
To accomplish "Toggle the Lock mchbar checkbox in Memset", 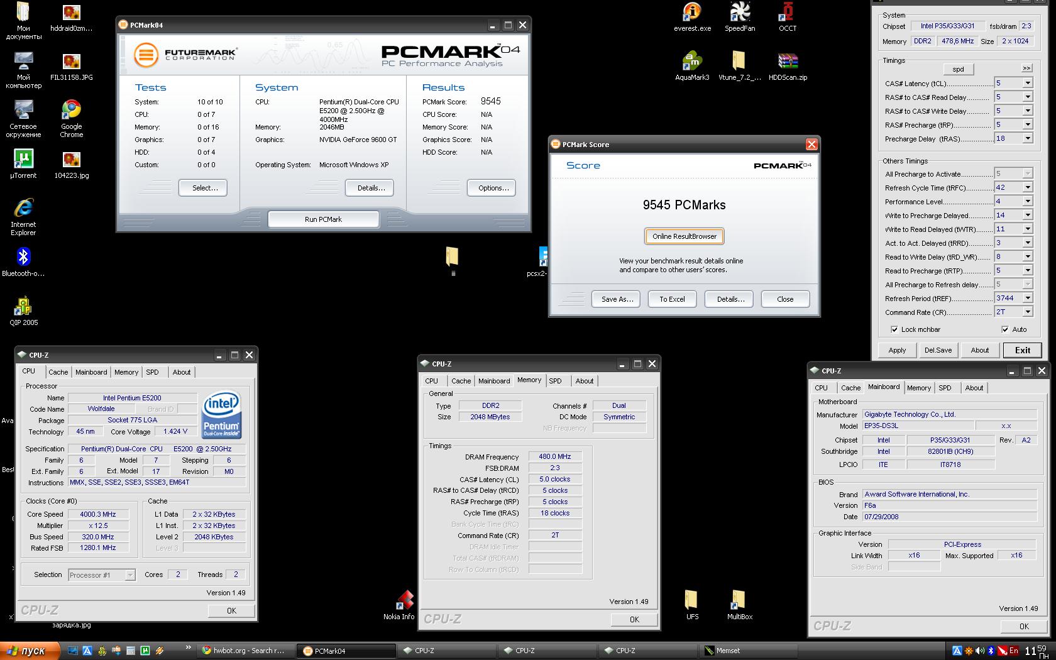I will tap(894, 329).
